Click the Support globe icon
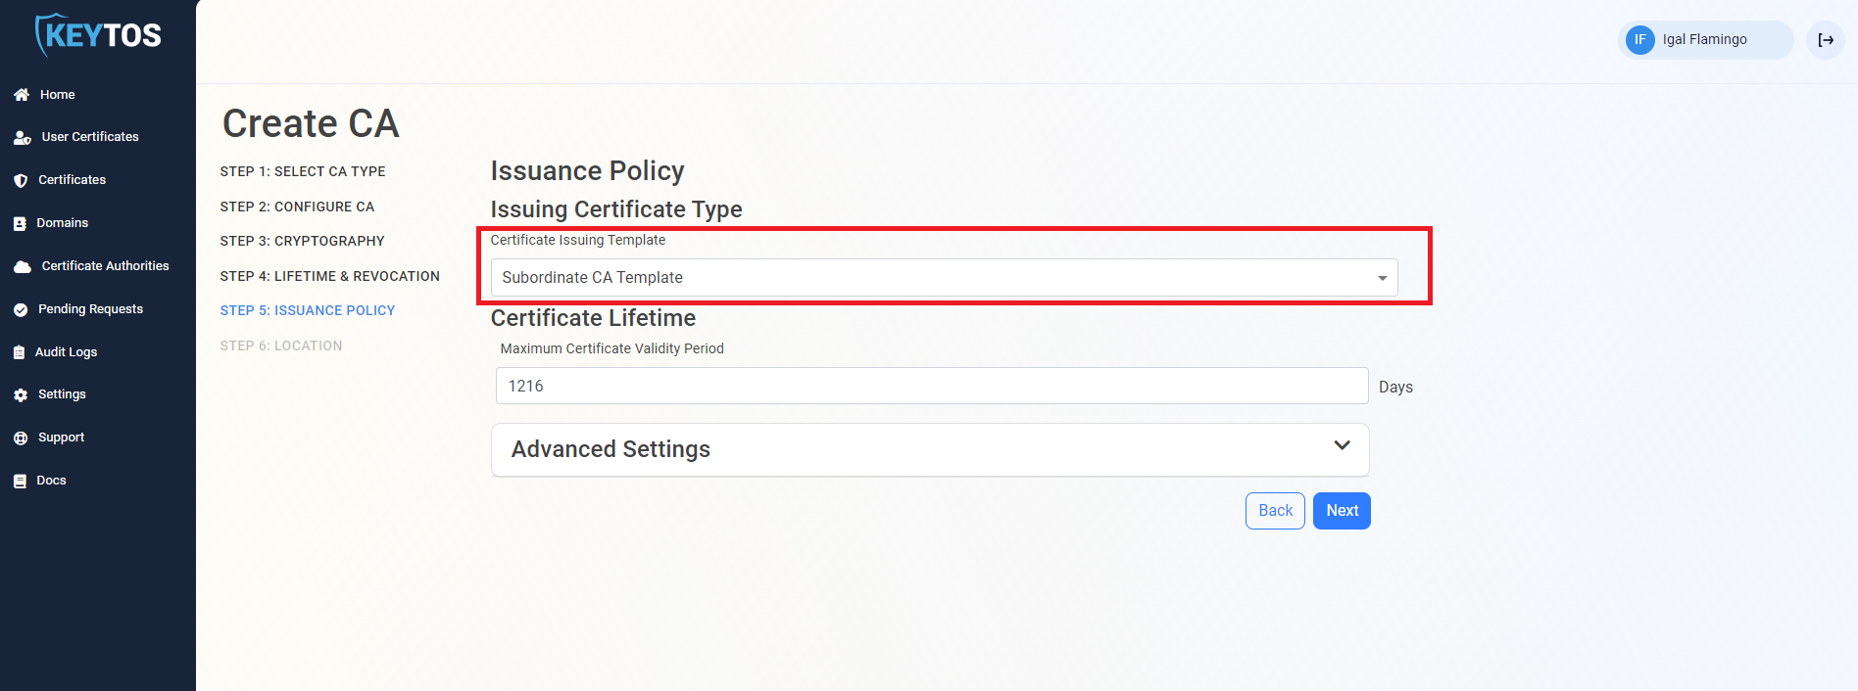The width and height of the screenshot is (1858, 691). tap(21, 438)
